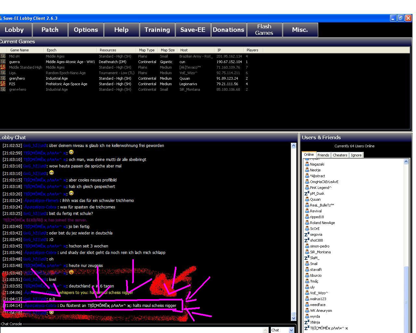Select the Ignore tab
Viewport: 416px width, 333px height.
(356, 155)
